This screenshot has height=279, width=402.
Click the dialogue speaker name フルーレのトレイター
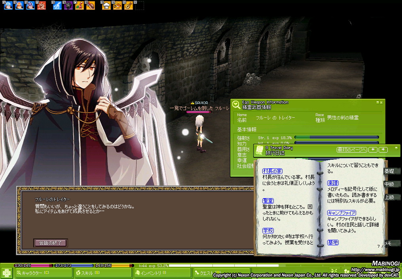(52, 199)
